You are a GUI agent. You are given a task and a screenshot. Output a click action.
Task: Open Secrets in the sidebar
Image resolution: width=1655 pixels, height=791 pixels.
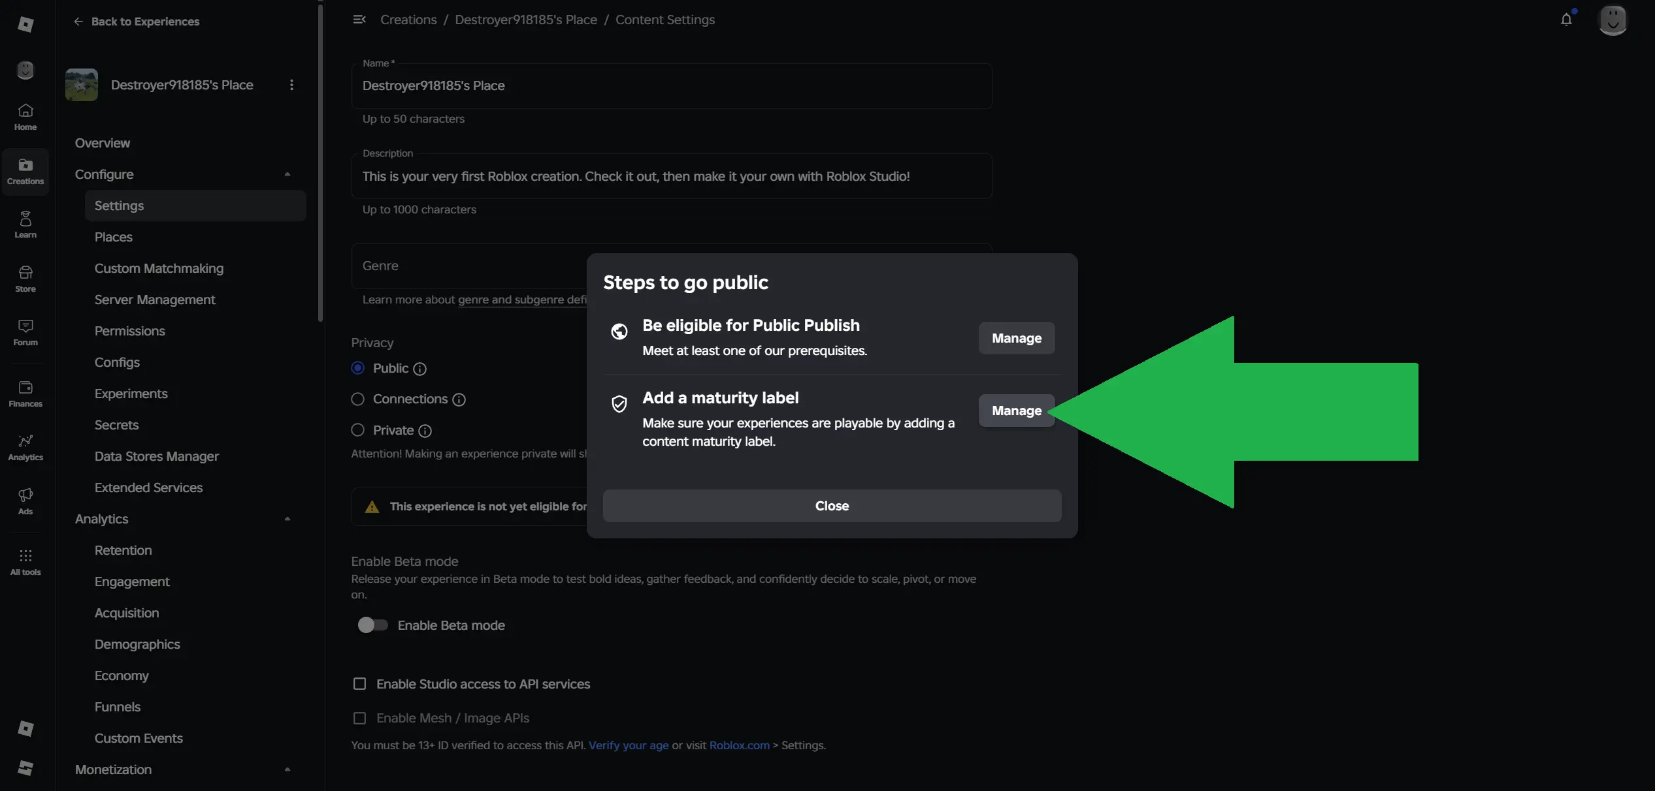point(116,425)
